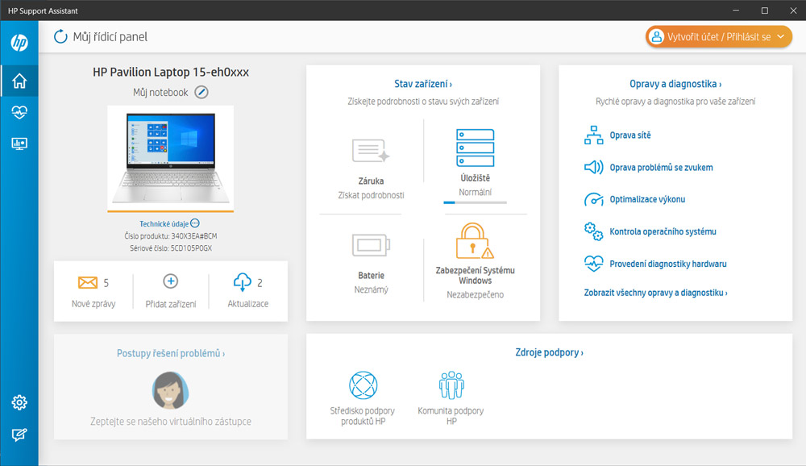Open Zdroje podpory section link

(x=549, y=352)
